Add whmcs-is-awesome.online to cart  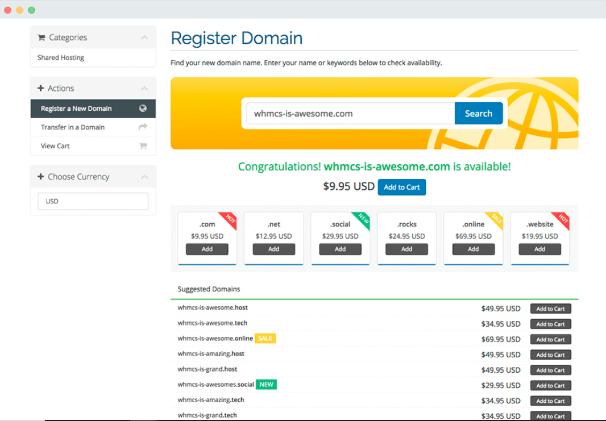click(x=551, y=340)
